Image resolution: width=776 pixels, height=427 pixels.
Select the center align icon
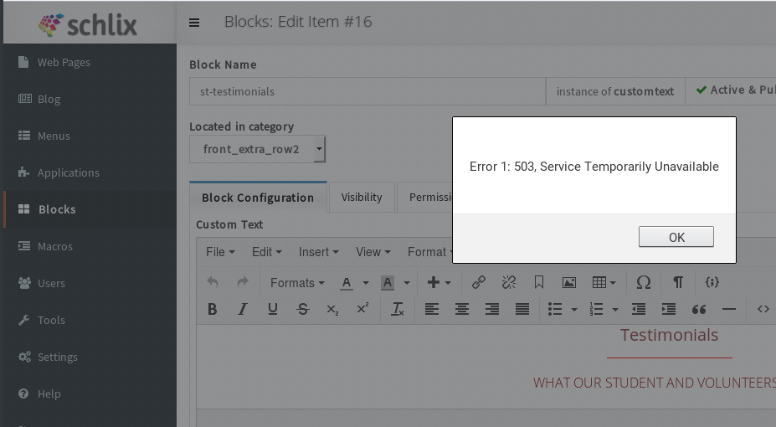tap(461, 309)
